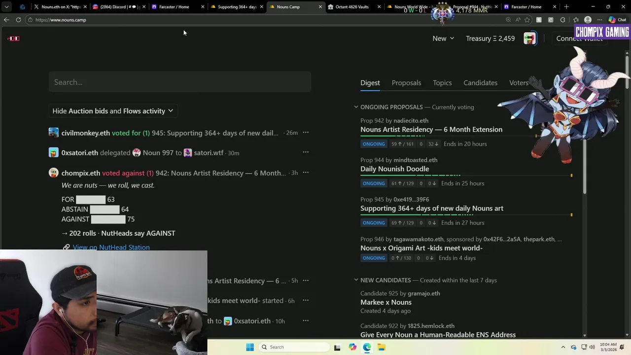Switch to the Octant 4626 Vaults browser tab
Image resolution: width=631 pixels, height=355 pixels.
[355, 7]
